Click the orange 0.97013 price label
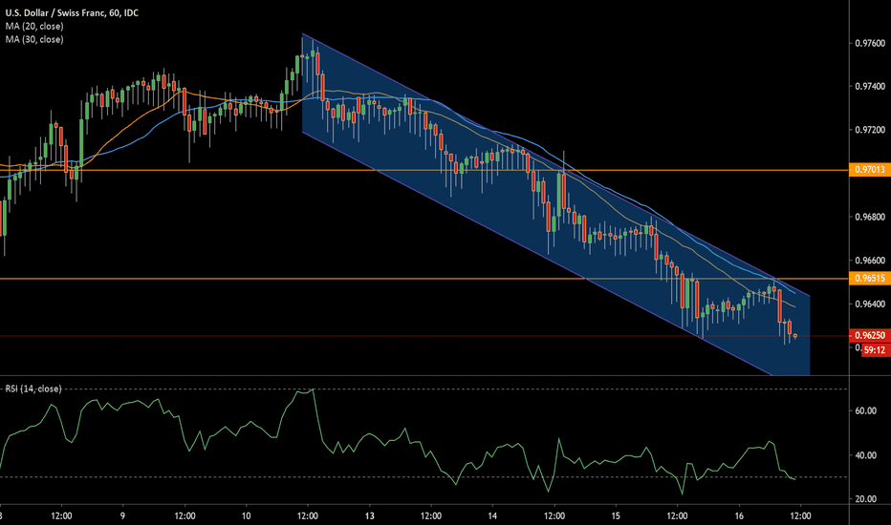891x525 pixels. pyautogui.click(x=869, y=170)
